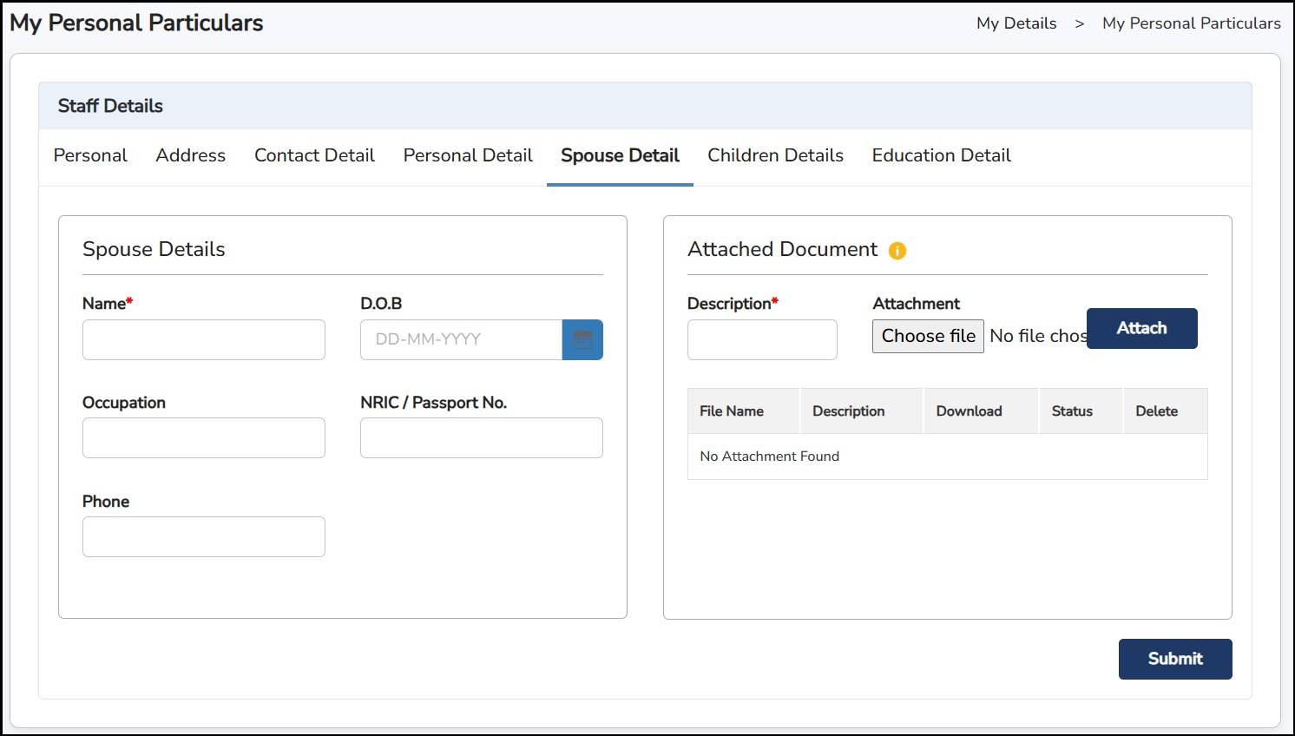Click the Phone input field
This screenshot has width=1295, height=736.
click(204, 537)
